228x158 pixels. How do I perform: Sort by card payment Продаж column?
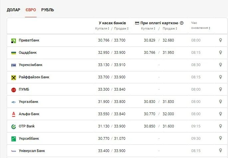tap(170, 29)
